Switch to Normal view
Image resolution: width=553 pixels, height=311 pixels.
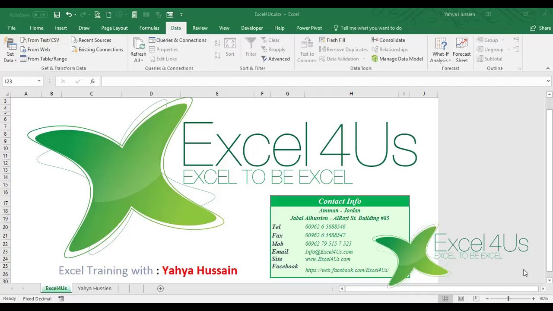445,298
